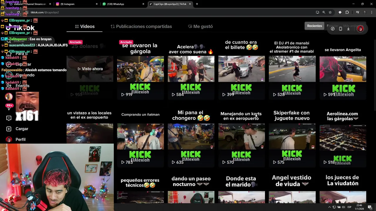Image resolution: width=376 pixels, height=211 pixels.
Task: Click the download arrow in floating bar
Action: coord(348,29)
